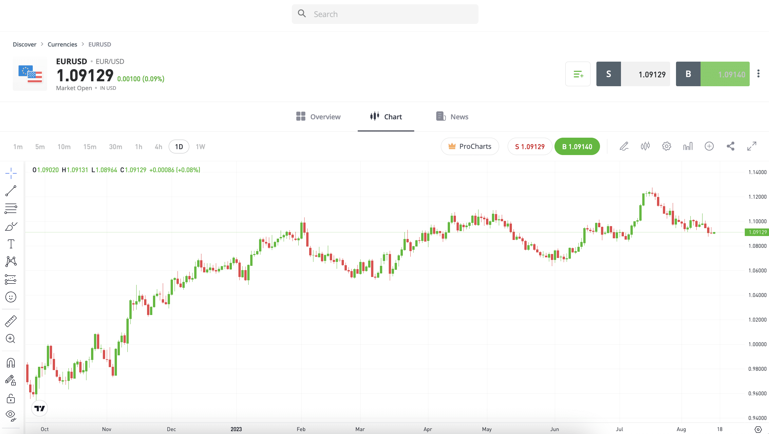Viewport: 769px width, 434px height.
Task: Select the 1D timeframe
Action: (179, 147)
